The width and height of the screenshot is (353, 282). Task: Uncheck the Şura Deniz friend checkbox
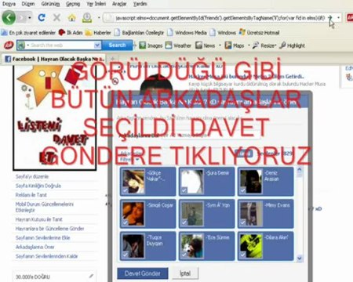coord(184,190)
